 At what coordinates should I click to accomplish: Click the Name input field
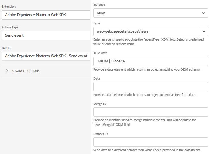[x=46, y=56]
